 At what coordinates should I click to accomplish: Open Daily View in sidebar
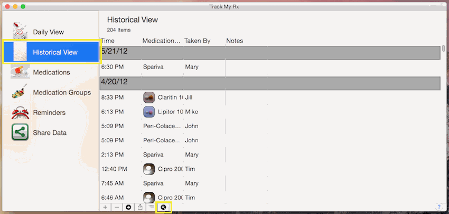pos(48,32)
